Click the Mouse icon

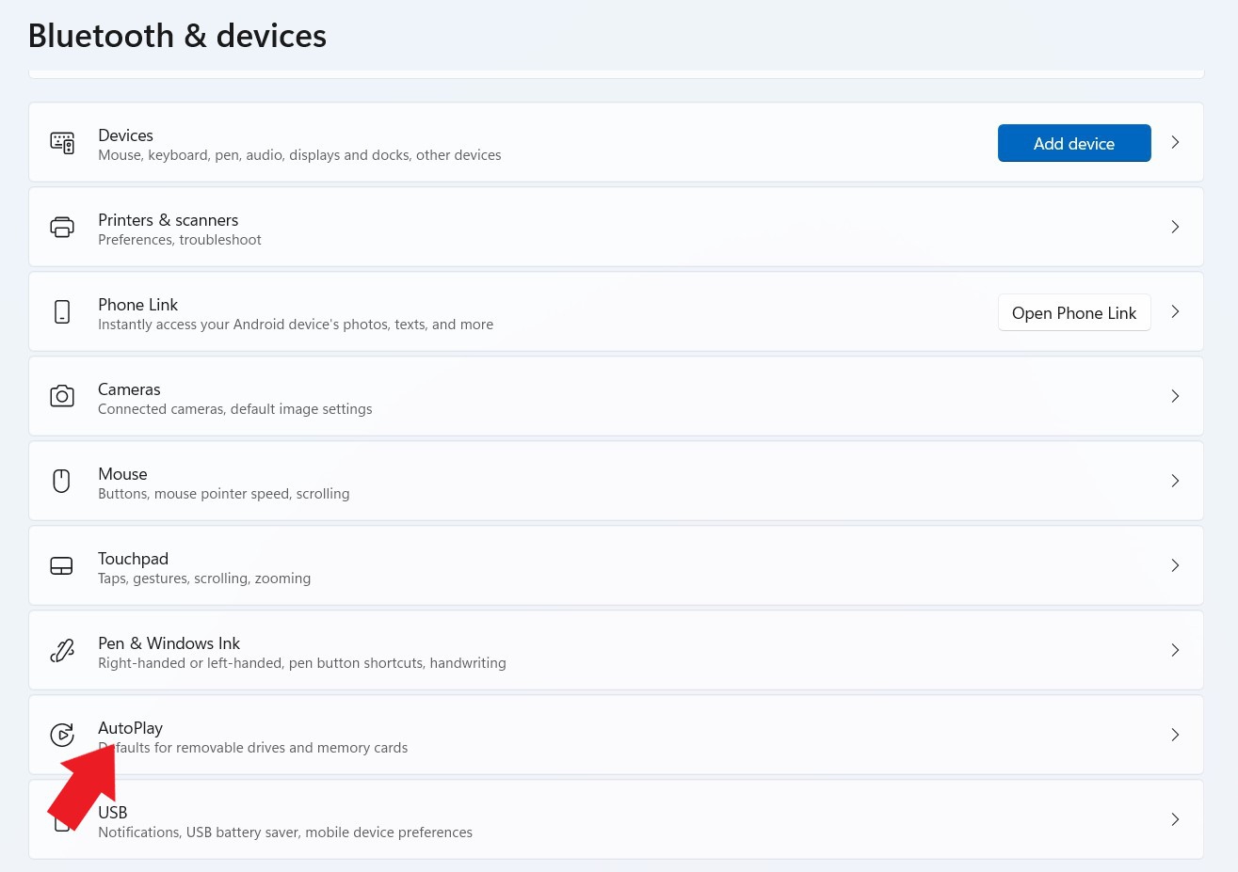click(62, 481)
